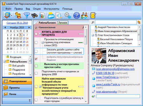The height and width of the screenshot is (106, 143).
Task: Toggle the Наименование header checkbox
Action: (x=36, y=27)
